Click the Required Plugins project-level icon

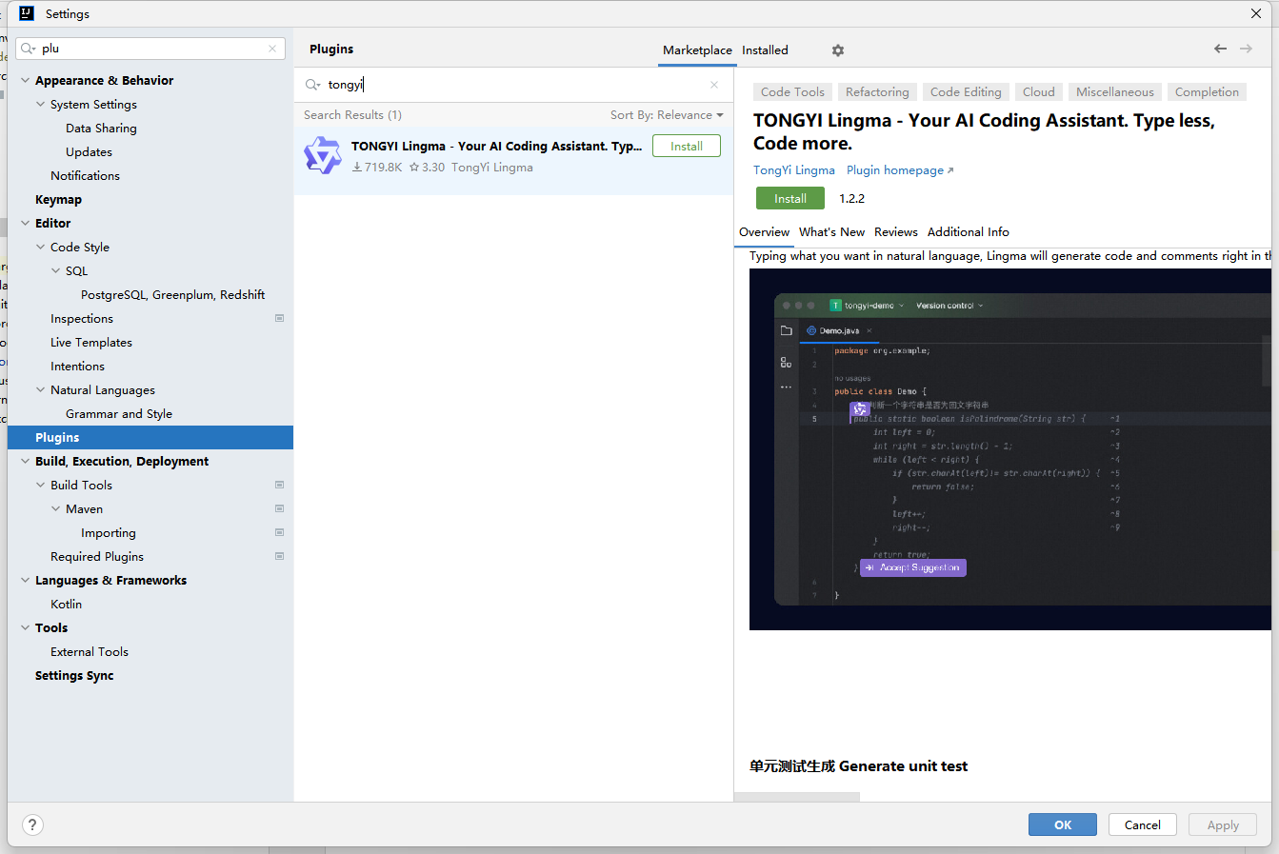[x=279, y=556]
